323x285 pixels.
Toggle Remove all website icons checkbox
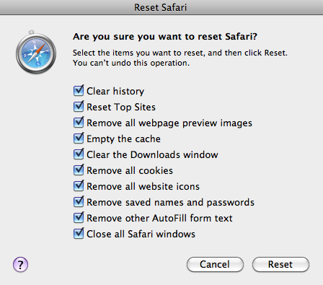pyautogui.click(x=79, y=186)
